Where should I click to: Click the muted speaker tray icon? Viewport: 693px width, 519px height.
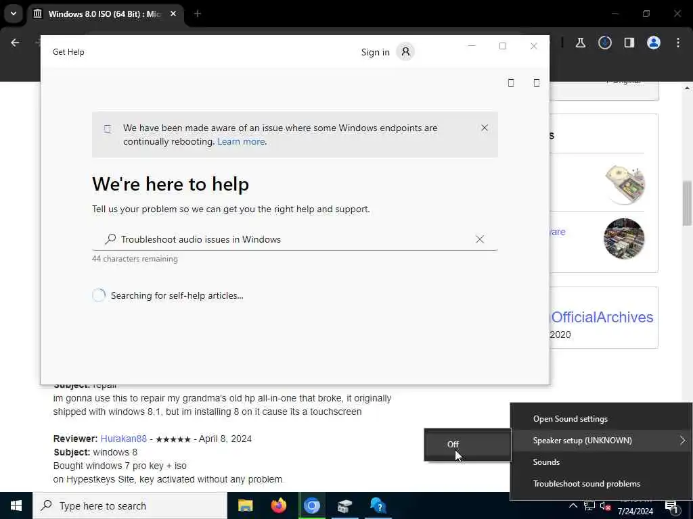pyautogui.click(x=605, y=506)
